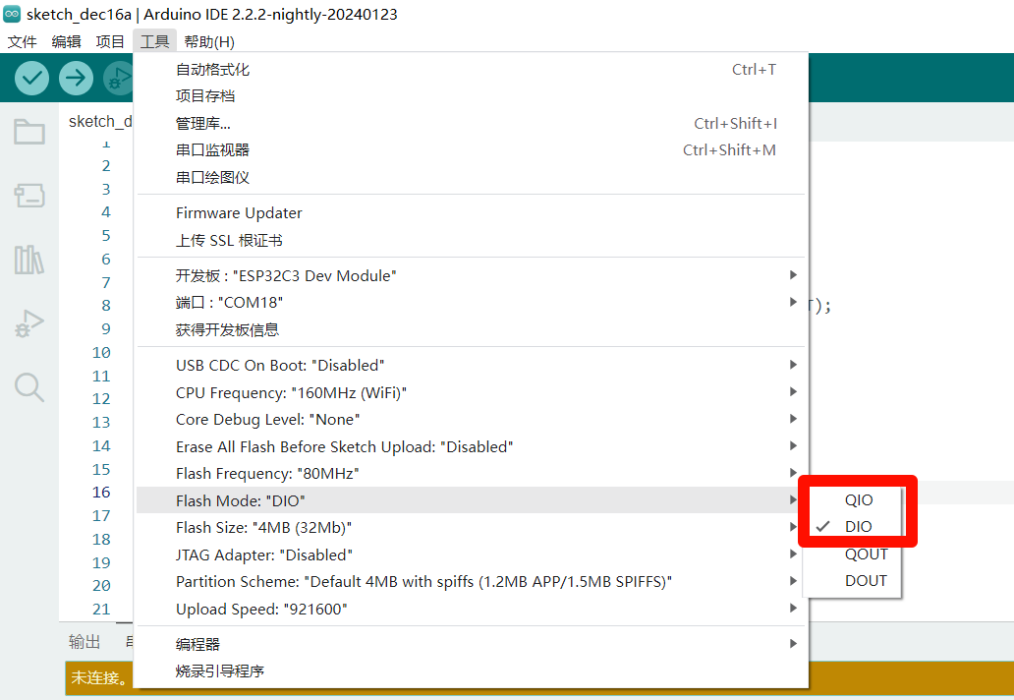1014x700 pixels.
Task: Click 自动格式化 menu entry
Action: pos(212,69)
